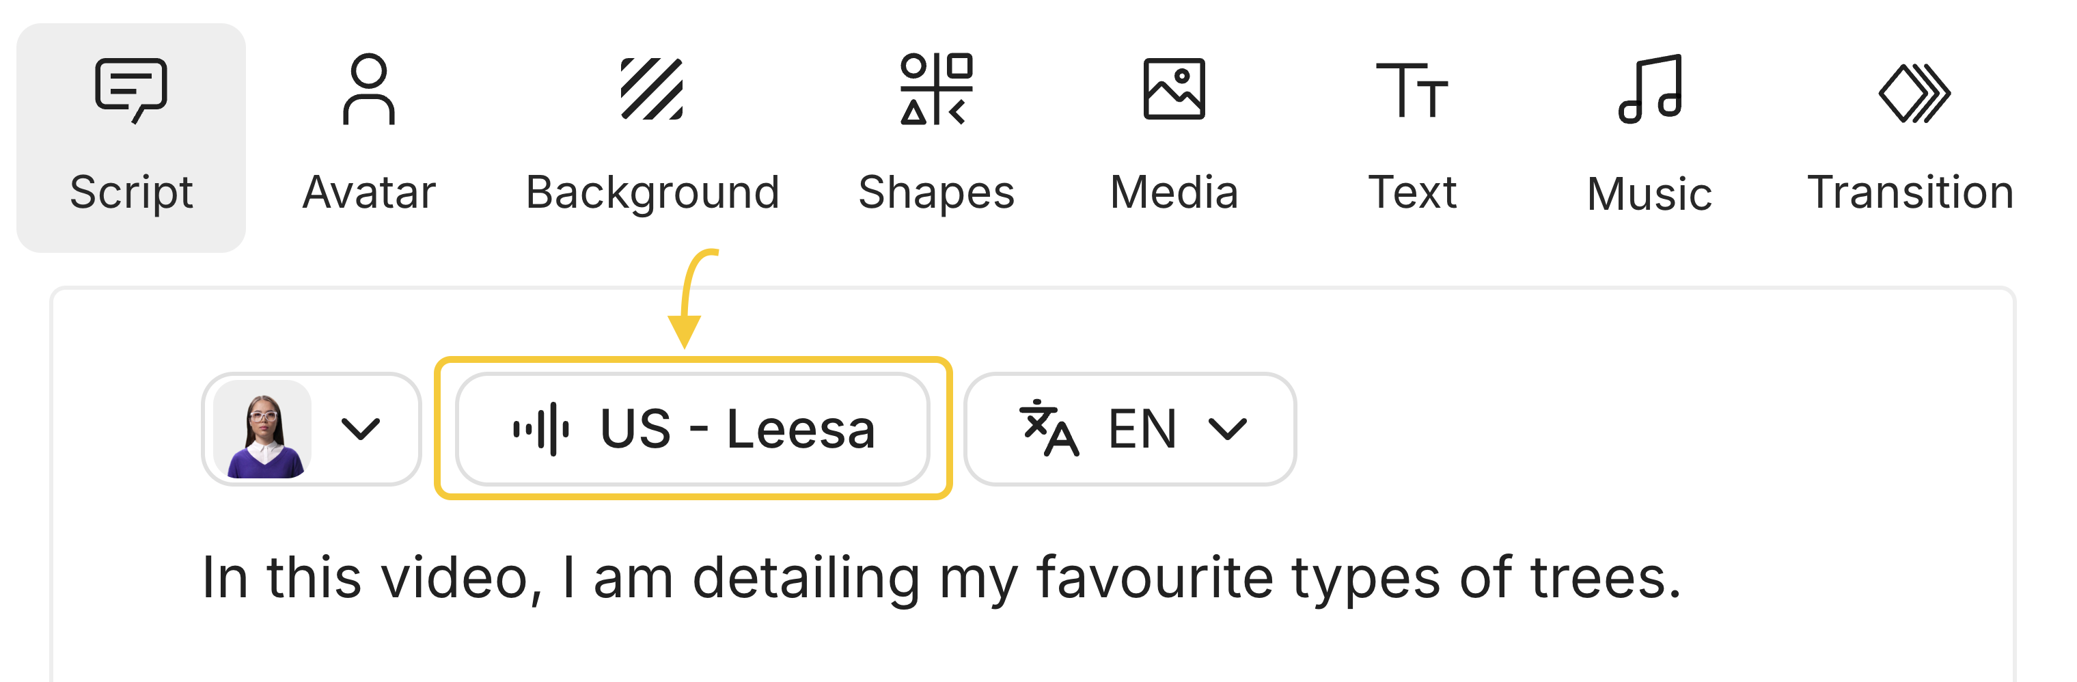
Task: Click the Media image icon
Action: [1174, 90]
